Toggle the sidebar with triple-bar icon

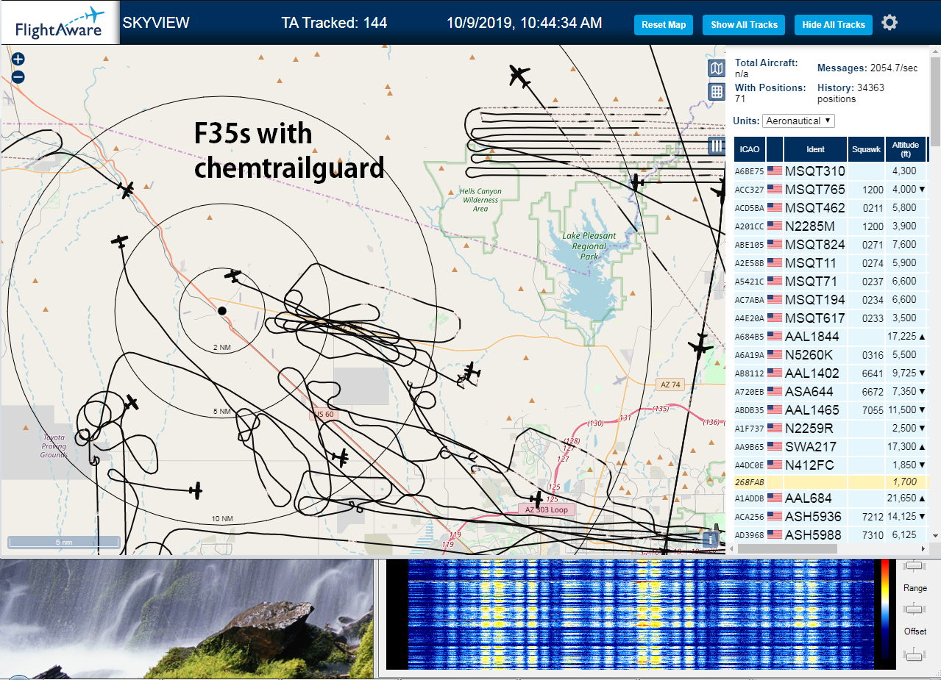[x=717, y=146]
